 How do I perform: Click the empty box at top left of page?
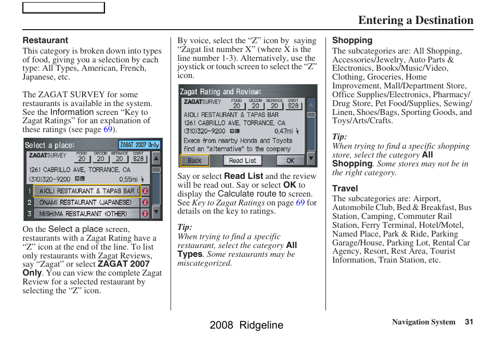click(63, 8)
